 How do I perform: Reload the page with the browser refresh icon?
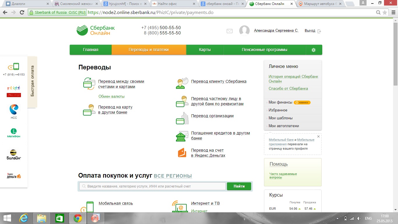coord(22,13)
